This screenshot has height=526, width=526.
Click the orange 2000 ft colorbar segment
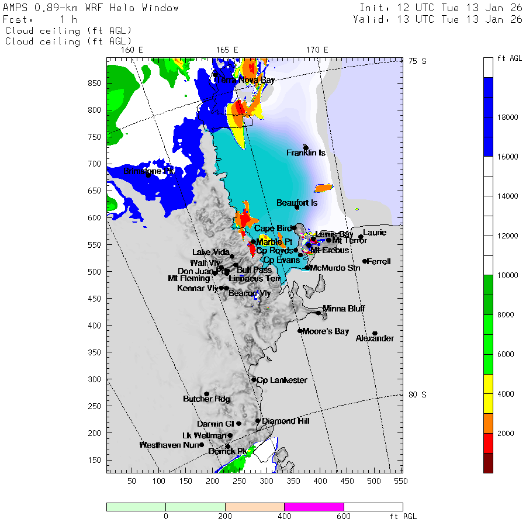click(488, 423)
